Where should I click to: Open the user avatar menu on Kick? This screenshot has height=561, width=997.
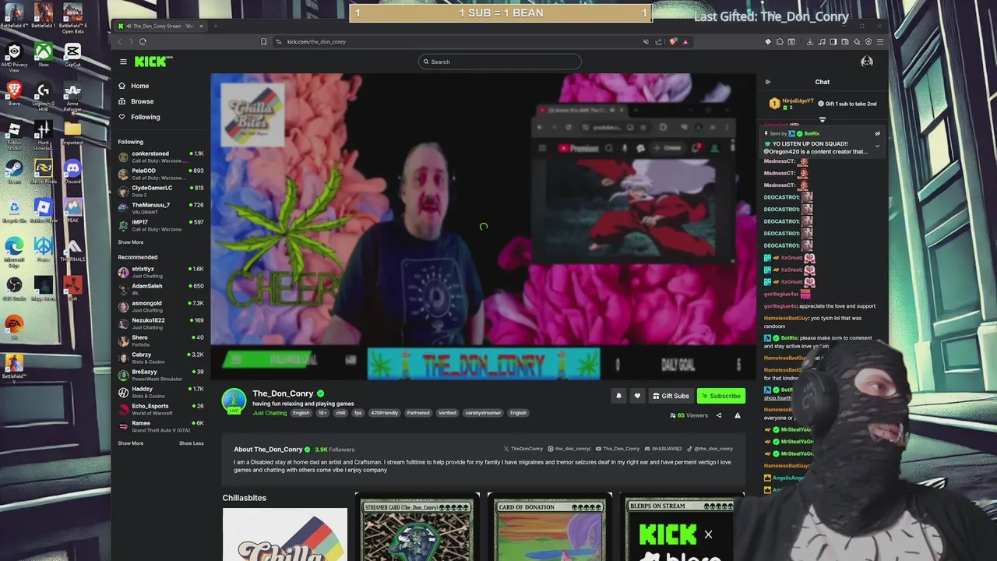(x=867, y=62)
